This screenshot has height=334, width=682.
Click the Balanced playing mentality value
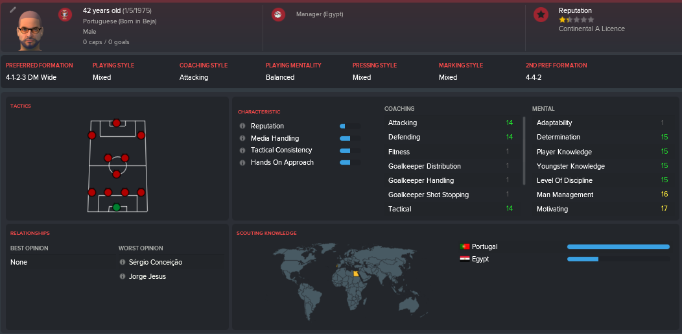coord(280,77)
